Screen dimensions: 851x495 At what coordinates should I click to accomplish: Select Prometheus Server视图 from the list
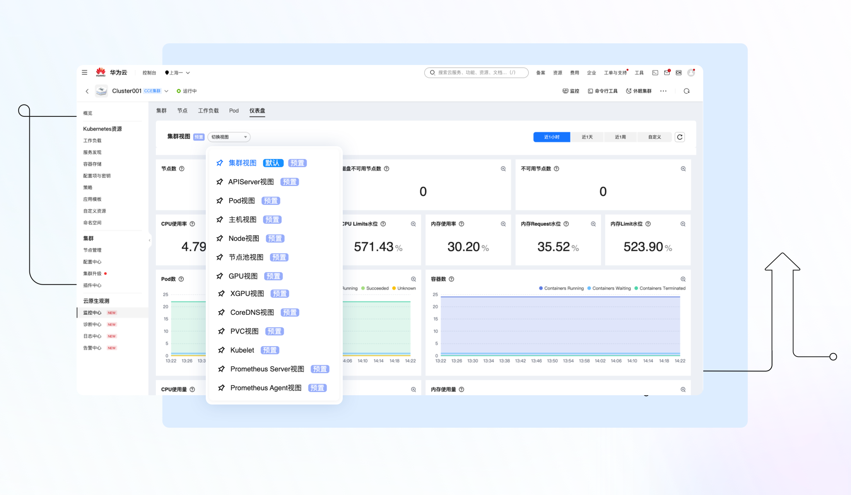[x=267, y=369]
